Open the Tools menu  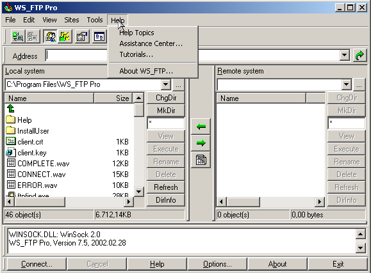click(x=95, y=20)
